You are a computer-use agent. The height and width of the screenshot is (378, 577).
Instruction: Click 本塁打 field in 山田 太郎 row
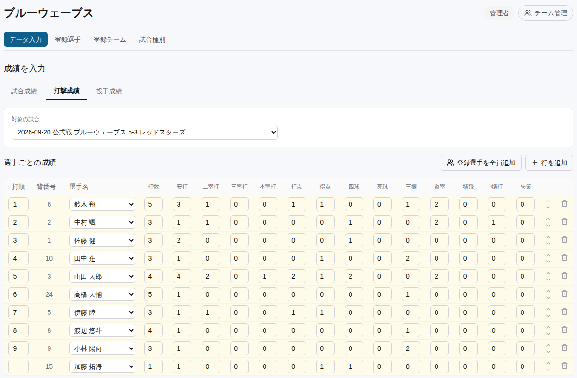268,276
